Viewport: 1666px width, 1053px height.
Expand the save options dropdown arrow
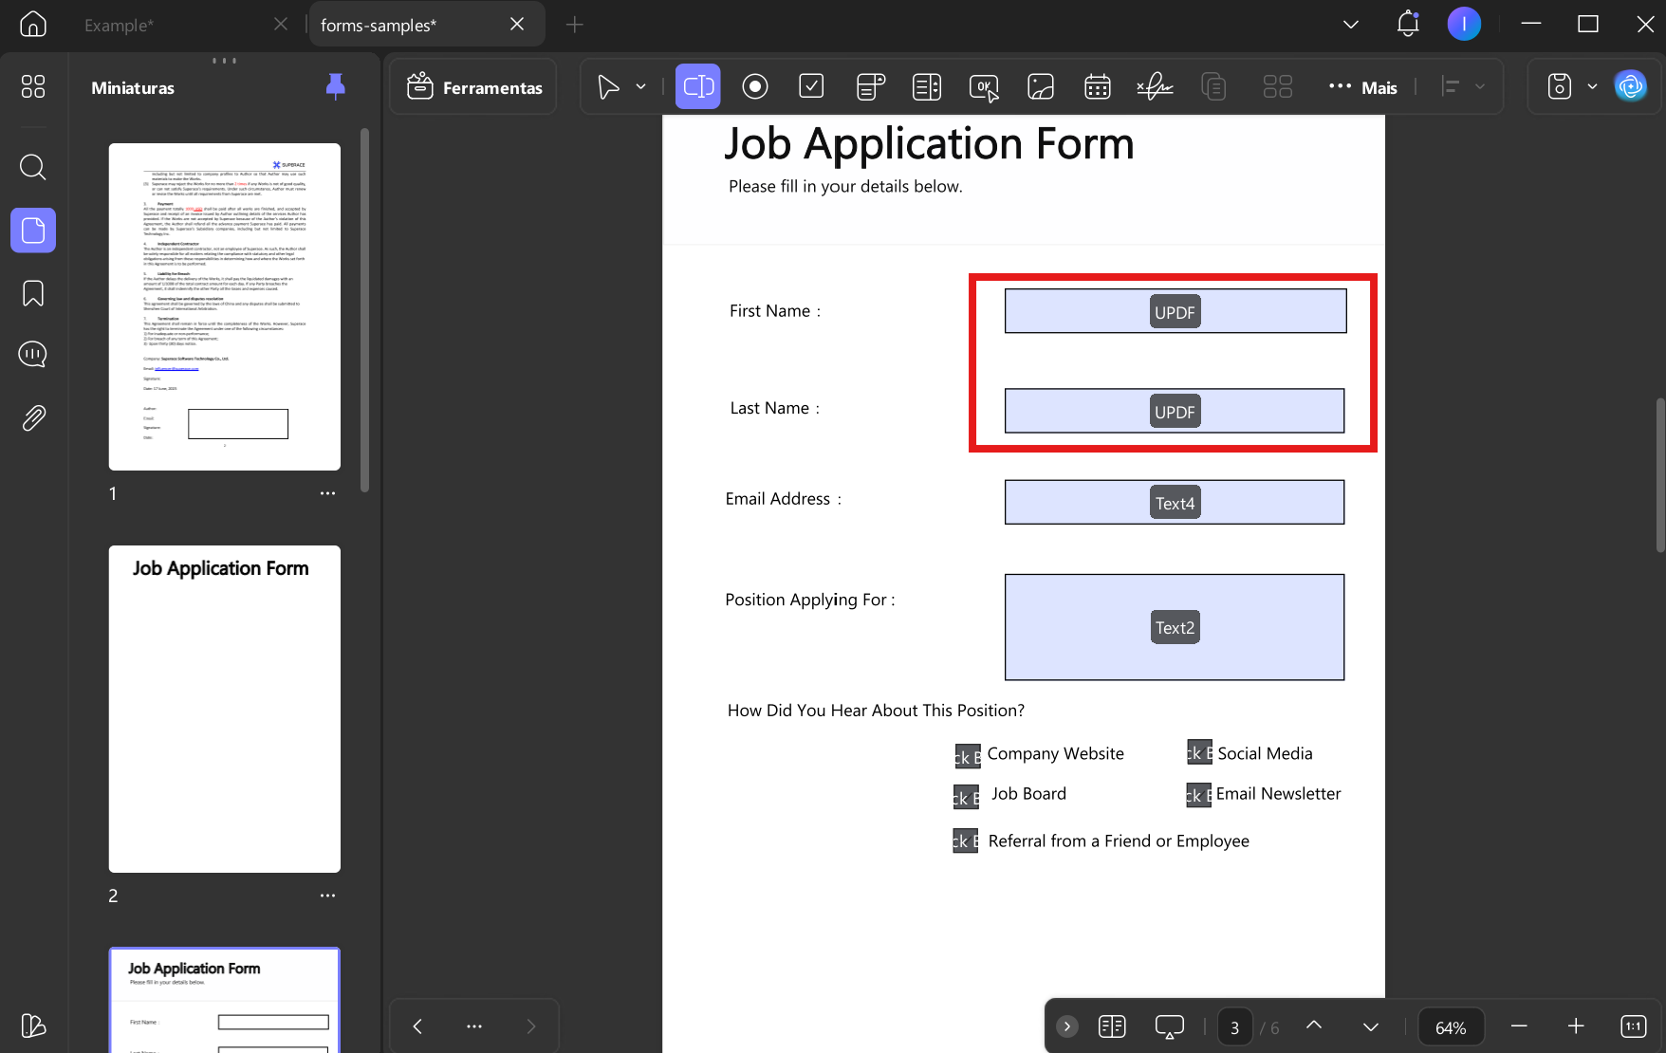(x=1593, y=87)
